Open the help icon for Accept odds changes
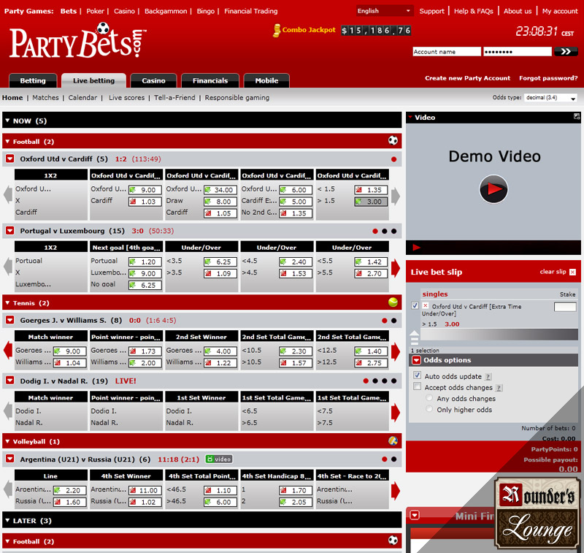Viewport: 584px width, 553px height. click(499, 388)
